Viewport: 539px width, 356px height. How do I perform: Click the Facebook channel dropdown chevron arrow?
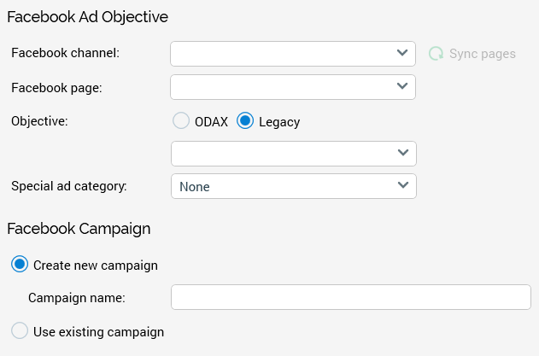coord(403,53)
